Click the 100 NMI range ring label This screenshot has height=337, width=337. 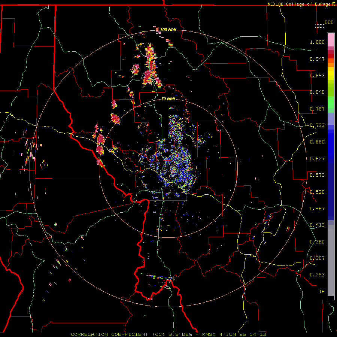click(x=168, y=30)
